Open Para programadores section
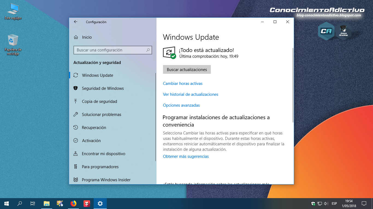 (112, 167)
